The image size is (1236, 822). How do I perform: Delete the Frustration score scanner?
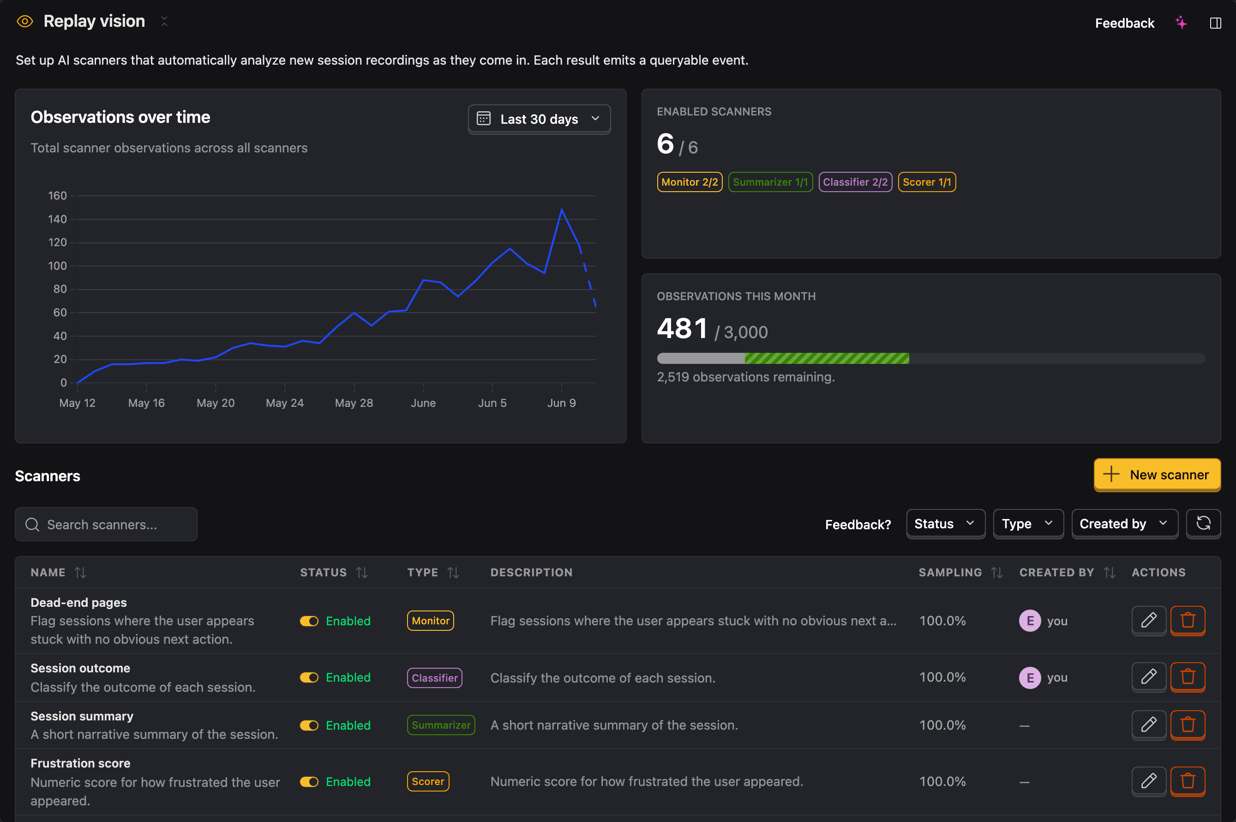1188,781
